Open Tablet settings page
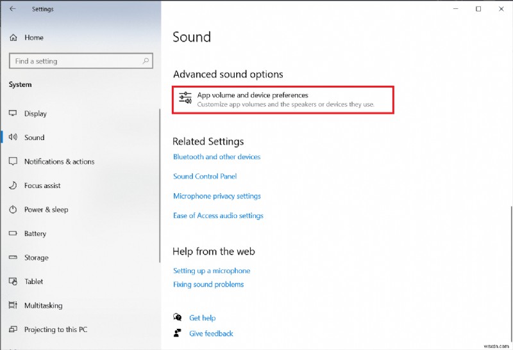 (34, 282)
